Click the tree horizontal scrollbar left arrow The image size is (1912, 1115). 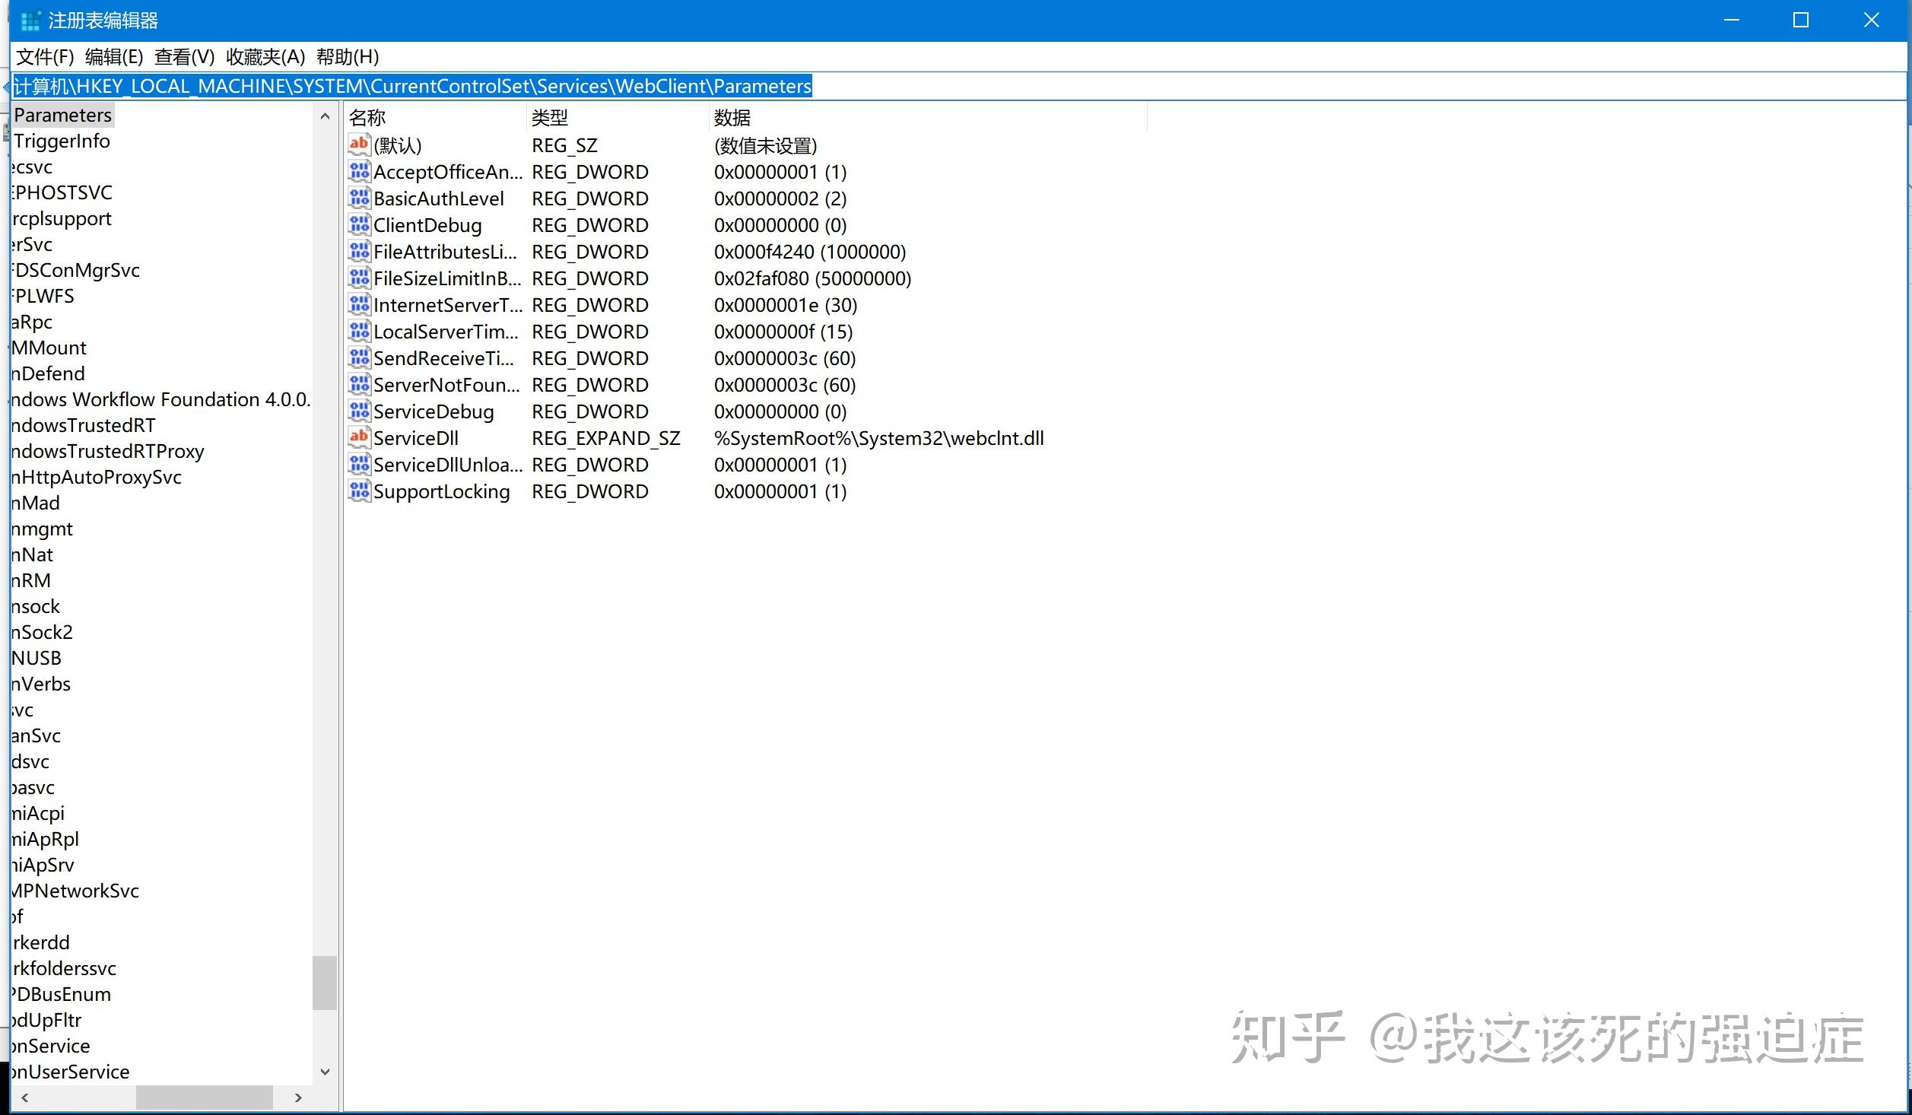pyautogui.click(x=25, y=1098)
